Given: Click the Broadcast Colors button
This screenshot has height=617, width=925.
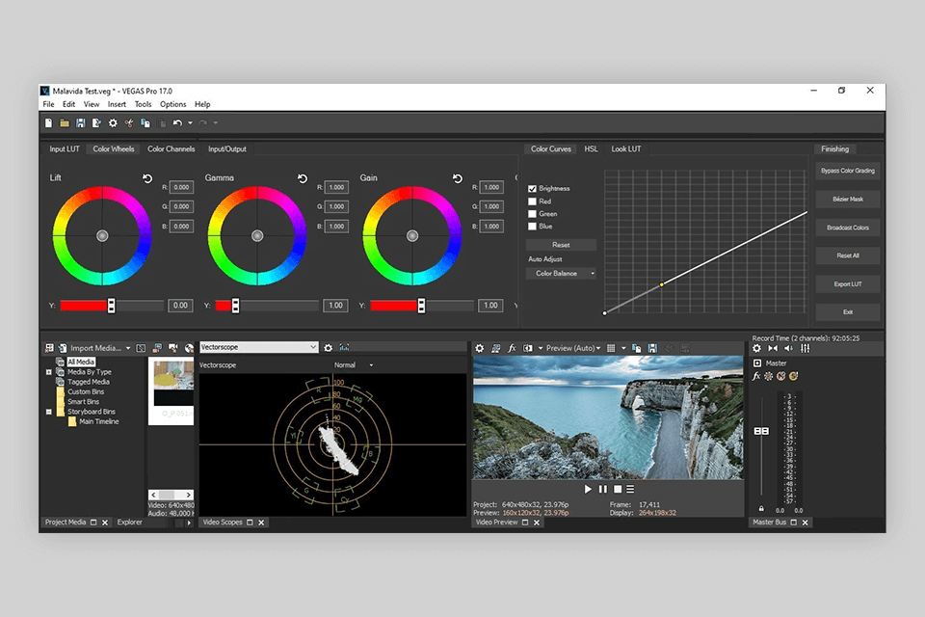Looking at the screenshot, I should tap(848, 228).
